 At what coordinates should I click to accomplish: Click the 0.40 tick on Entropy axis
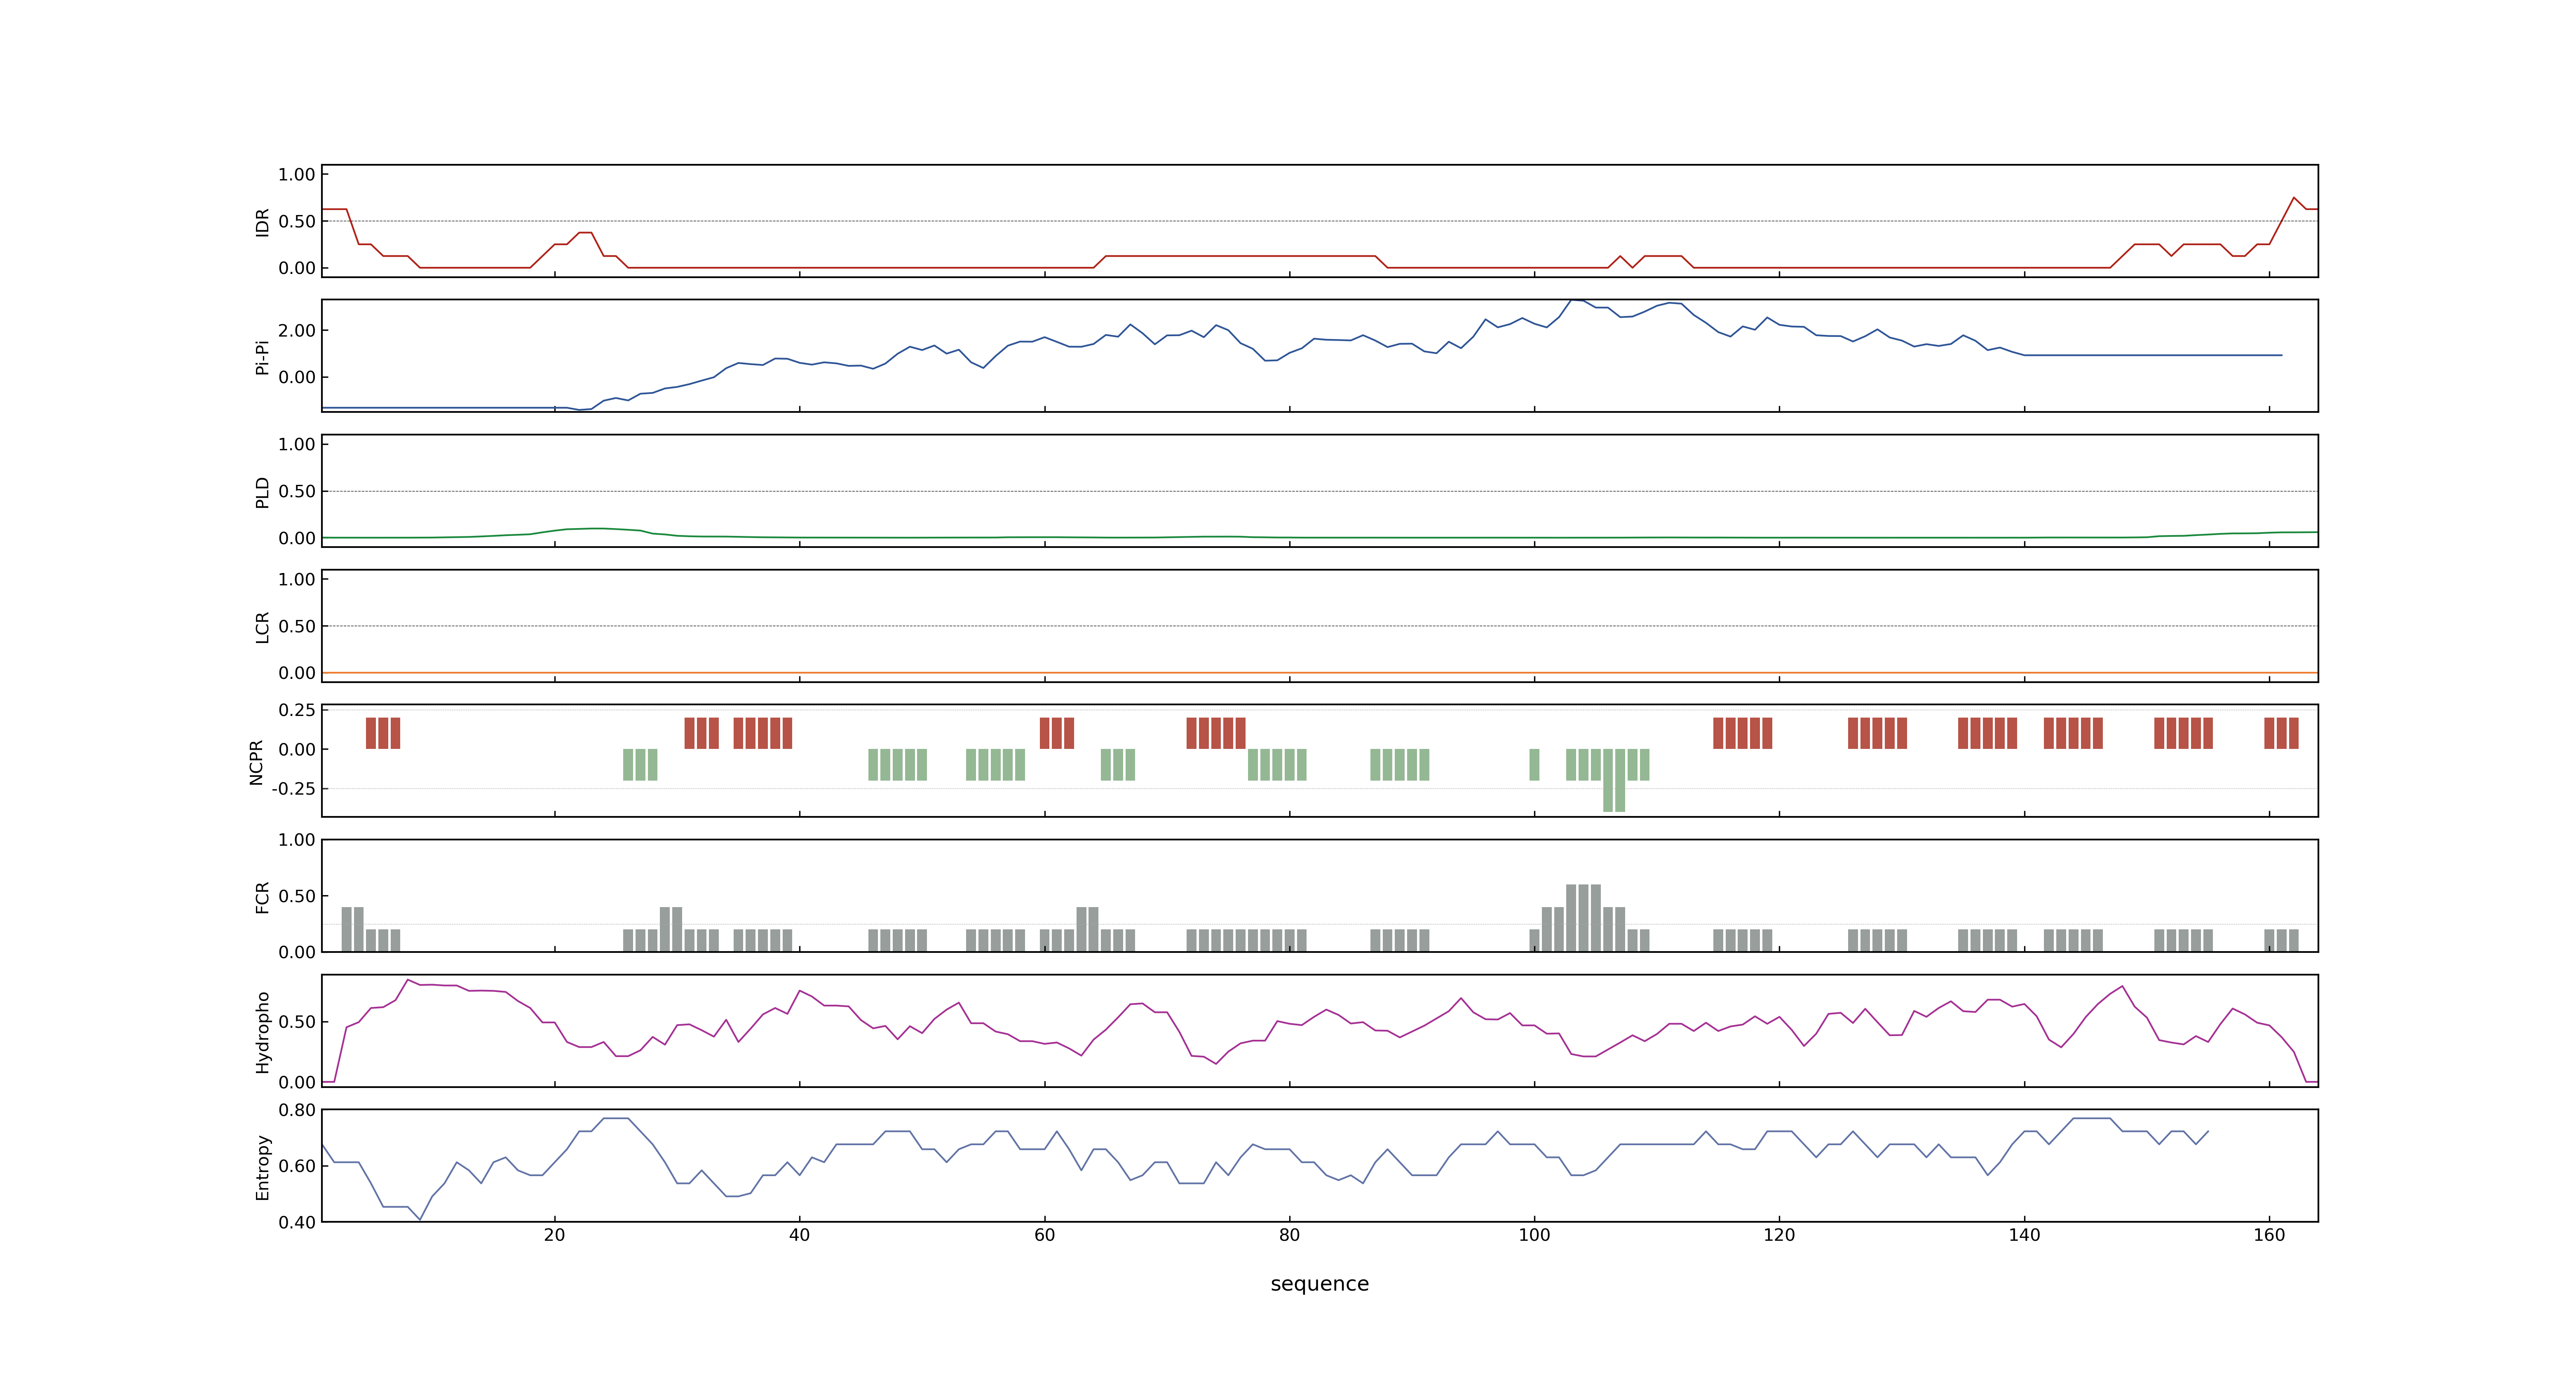[297, 1222]
